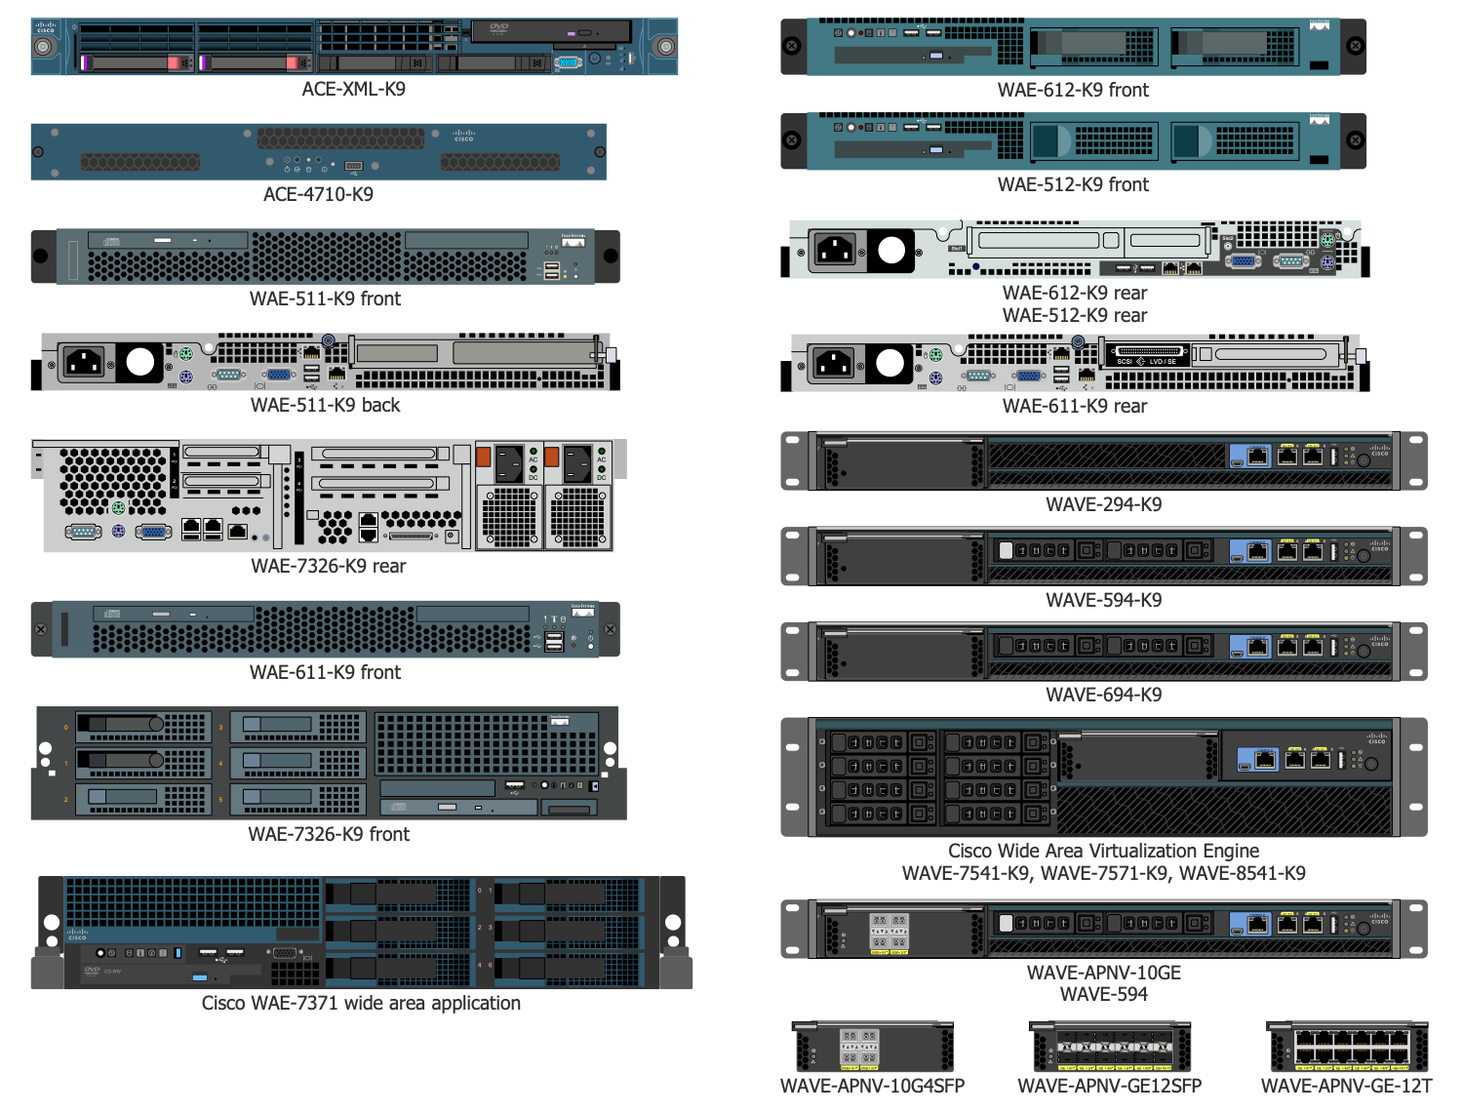The image size is (1463, 1114).
Task: Click the ACE-XML-K9 label
Action: click(354, 89)
